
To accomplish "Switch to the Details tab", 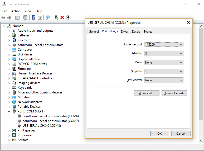I will coord(136,32).
